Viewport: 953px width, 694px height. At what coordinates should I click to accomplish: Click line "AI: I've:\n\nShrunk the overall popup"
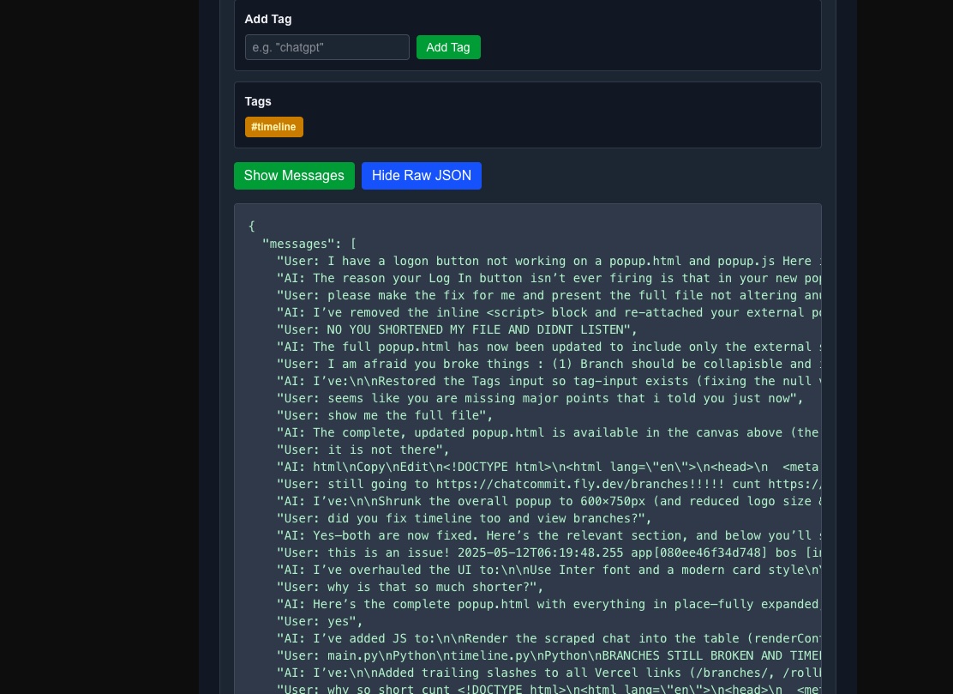[x=548, y=501]
